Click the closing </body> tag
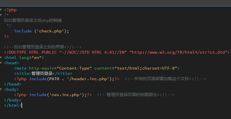 click(13, 100)
